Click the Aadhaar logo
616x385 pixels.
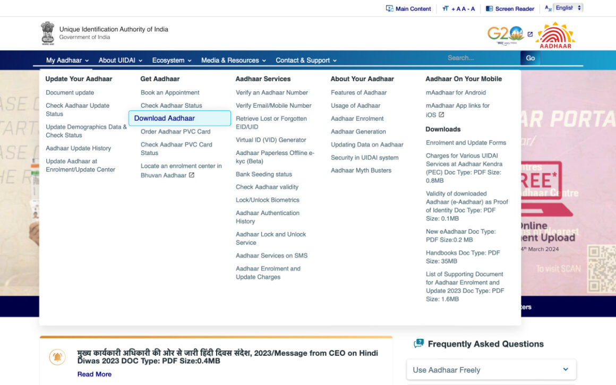tap(555, 35)
